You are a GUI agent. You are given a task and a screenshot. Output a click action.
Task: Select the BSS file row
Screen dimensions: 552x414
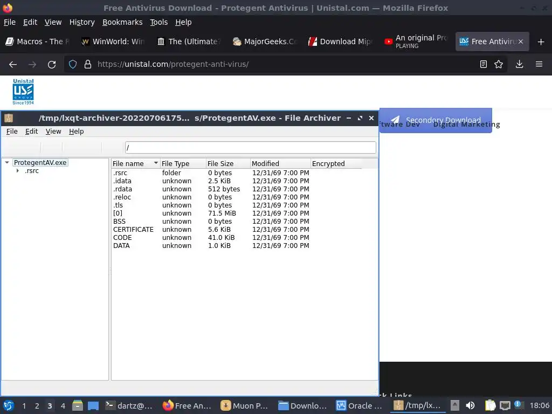tap(236, 222)
